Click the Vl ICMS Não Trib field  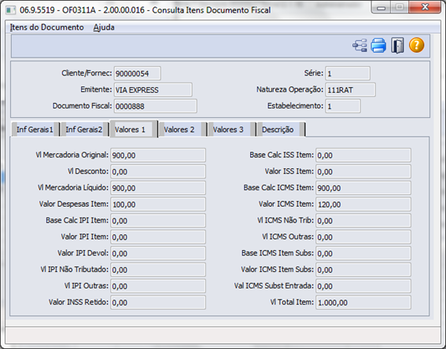tap(363, 221)
